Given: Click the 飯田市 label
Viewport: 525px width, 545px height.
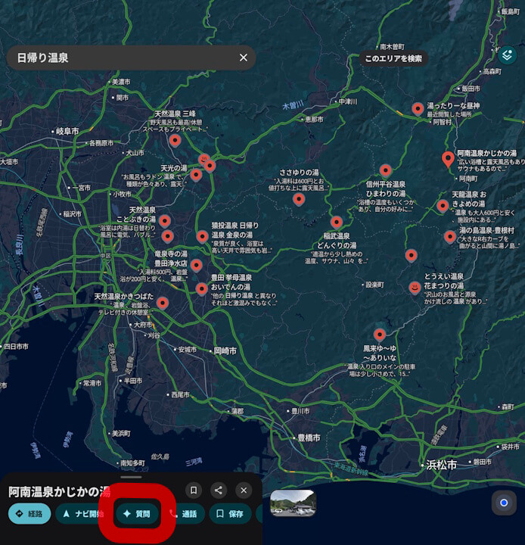Looking at the screenshot, I should pyautogui.click(x=471, y=89).
